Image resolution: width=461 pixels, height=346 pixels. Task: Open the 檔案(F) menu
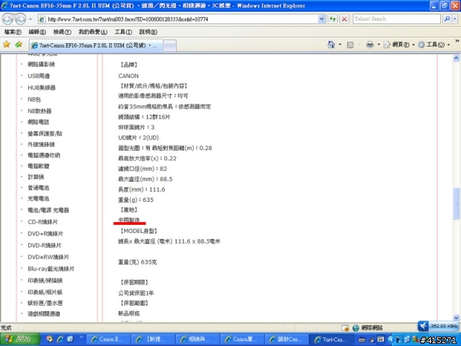click(13, 32)
